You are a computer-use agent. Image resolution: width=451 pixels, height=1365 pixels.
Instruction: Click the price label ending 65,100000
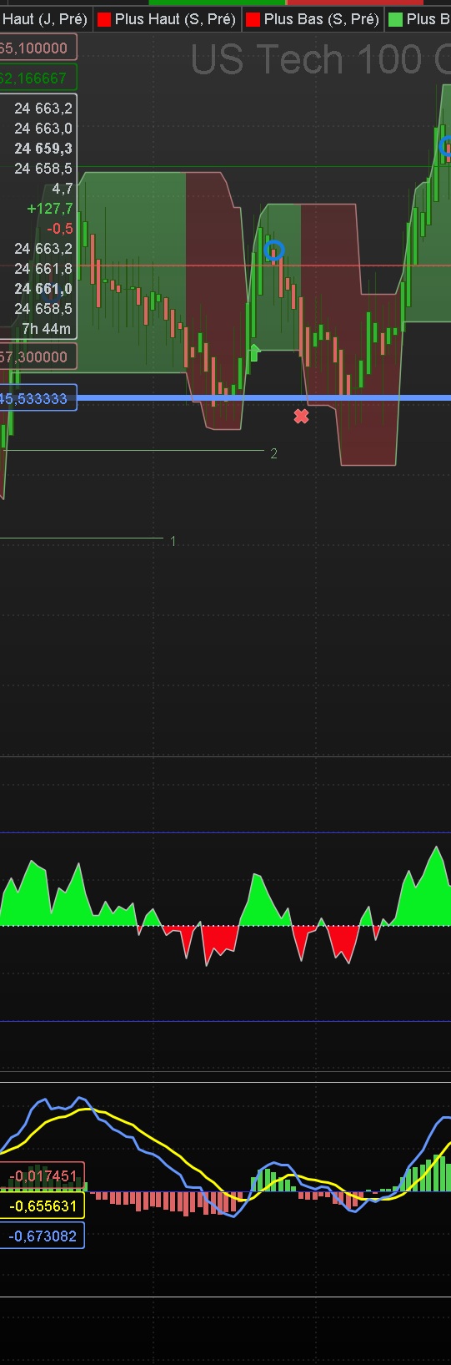tap(38, 48)
